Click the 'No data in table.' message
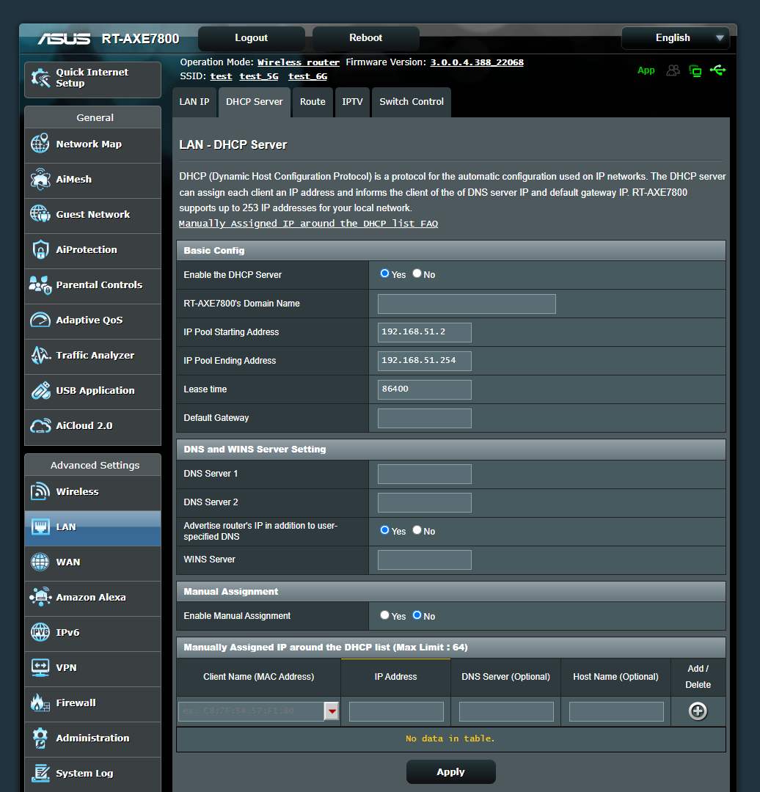The height and width of the screenshot is (792, 760). point(450,738)
